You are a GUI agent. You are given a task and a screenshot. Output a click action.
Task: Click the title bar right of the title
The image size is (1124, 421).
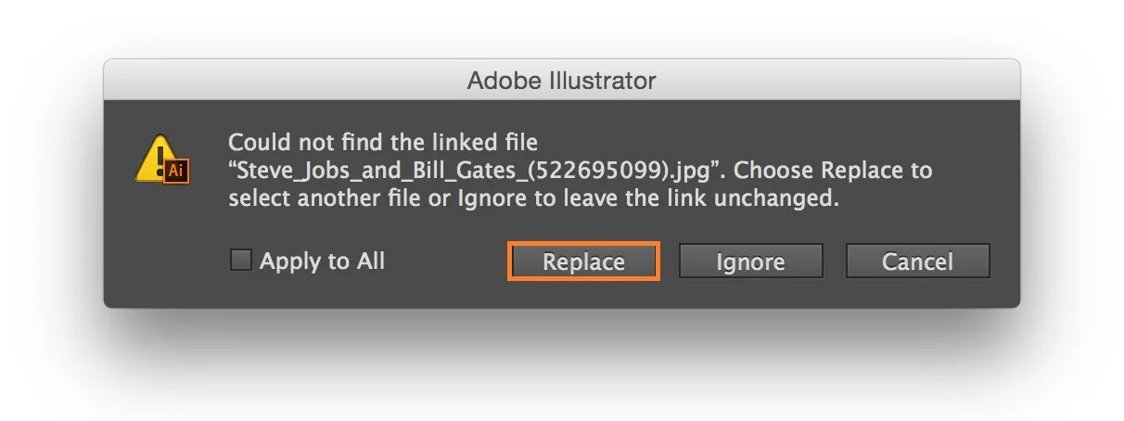835,81
